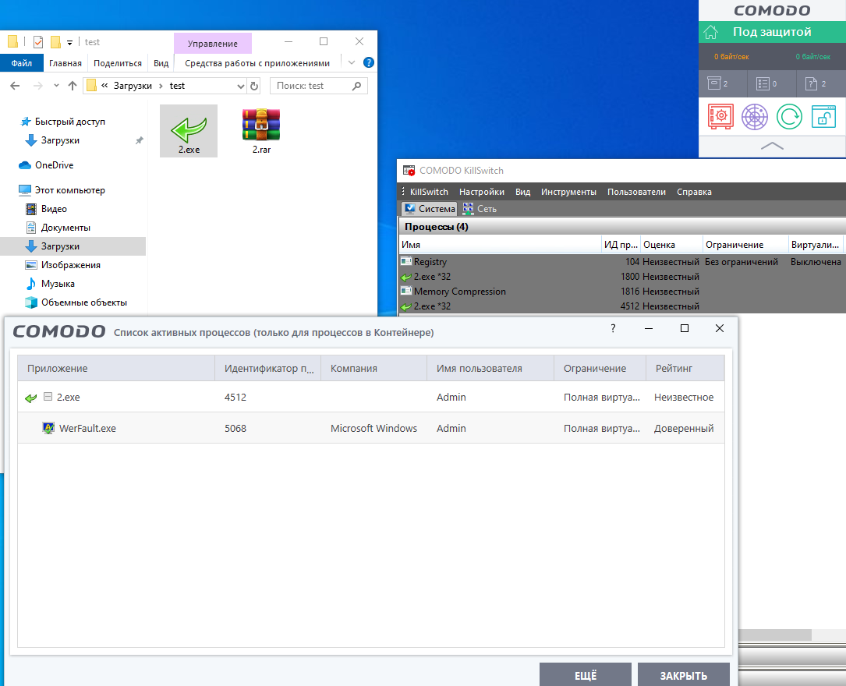Viewport: 846px width, 686px height.
Task: Open the Справка menu in KillSwitch
Action: pyautogui.click(x=695, y=192)
